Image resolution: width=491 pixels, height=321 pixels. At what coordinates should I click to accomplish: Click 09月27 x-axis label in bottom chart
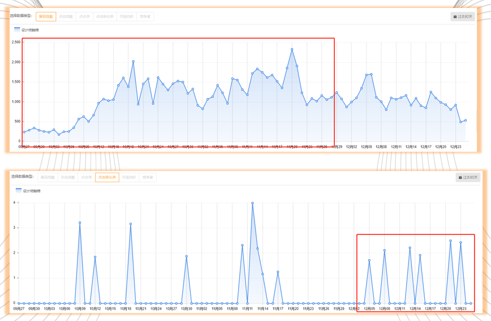point(19,309)
